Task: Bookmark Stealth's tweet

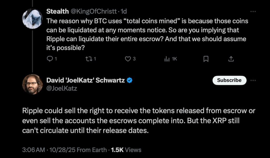Action: coord(206,59)
